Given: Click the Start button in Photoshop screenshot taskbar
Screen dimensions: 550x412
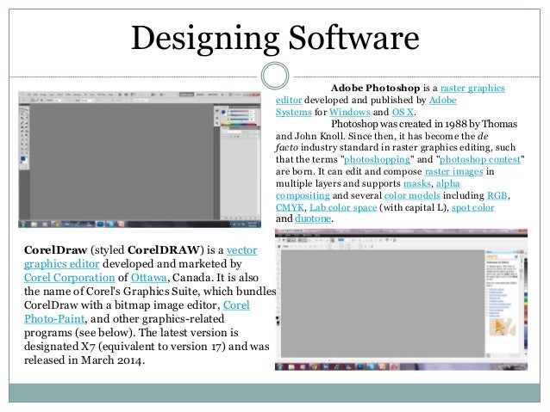Looking at the screenshot, I should point(23,224).
